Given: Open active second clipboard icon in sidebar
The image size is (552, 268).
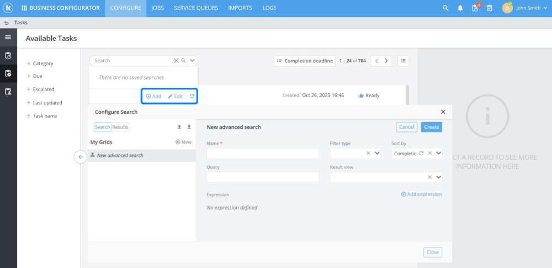Looking at the screenshot, I should (8, 73).
